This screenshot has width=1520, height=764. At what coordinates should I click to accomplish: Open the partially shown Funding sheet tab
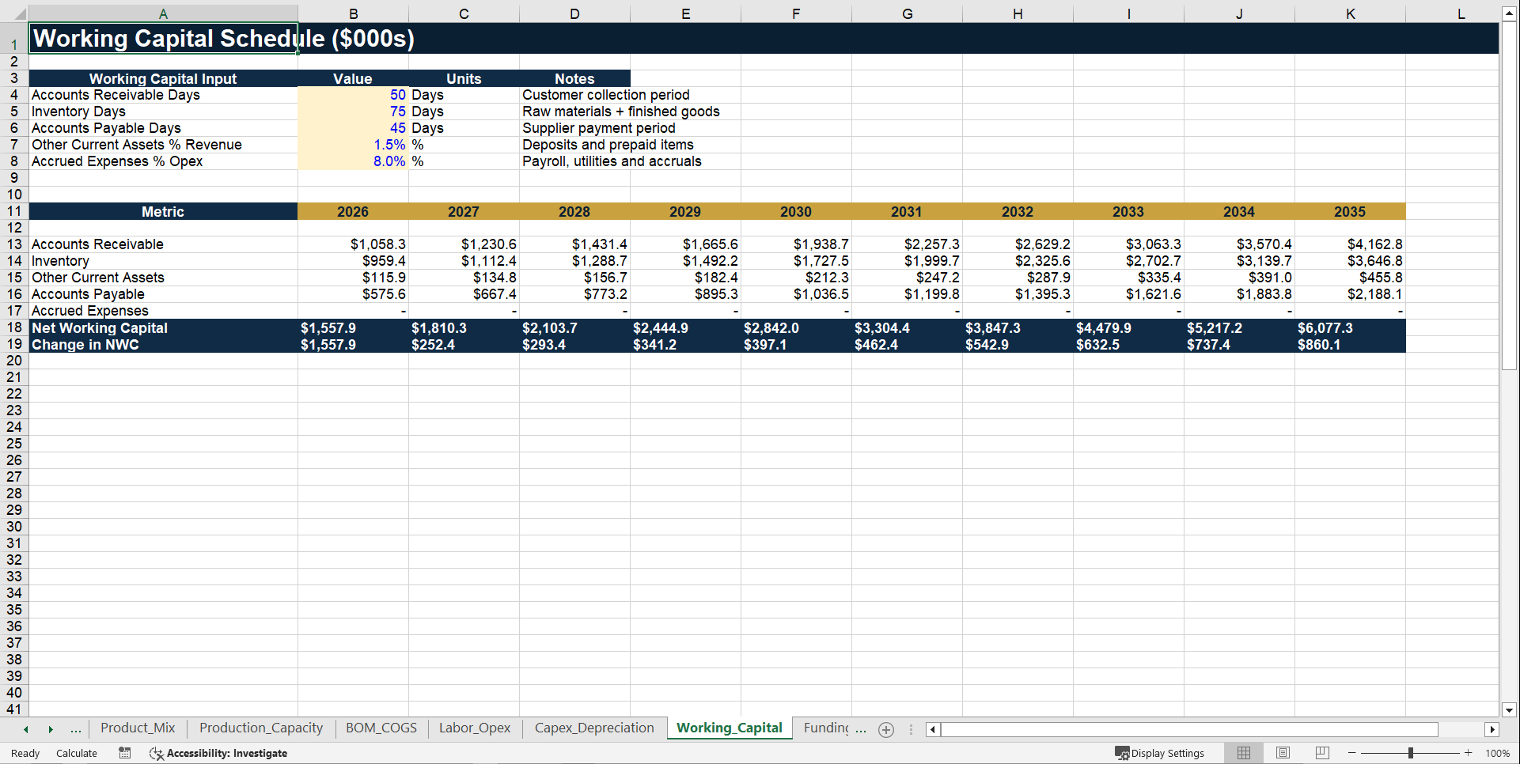tap(826, 728)
